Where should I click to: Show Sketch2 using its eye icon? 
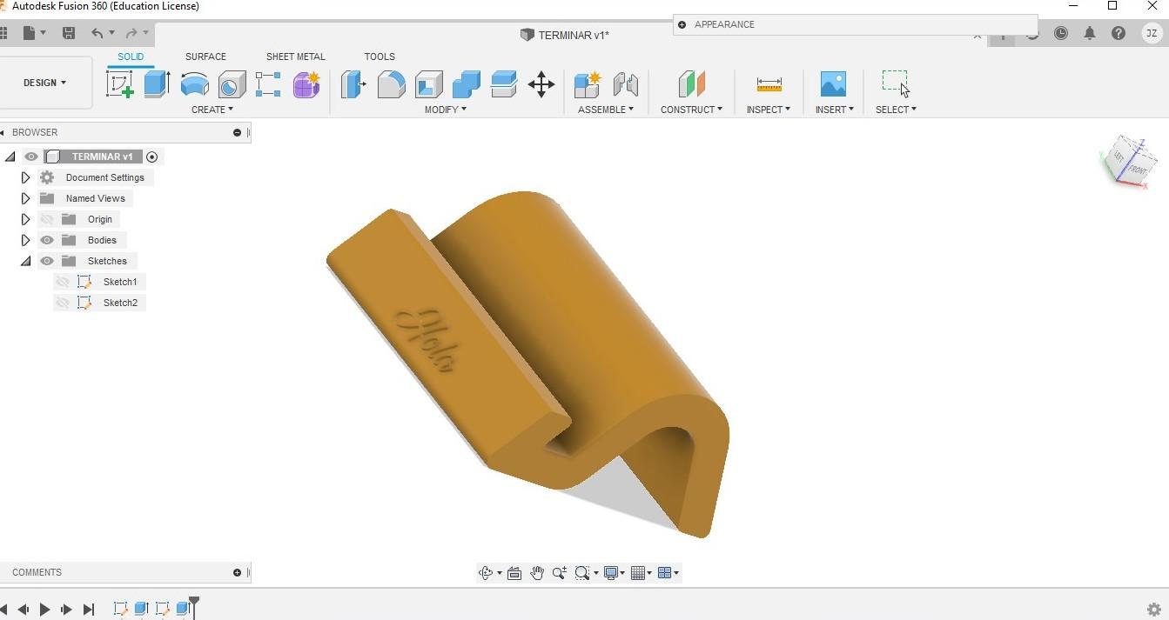[x=63, y=303]
